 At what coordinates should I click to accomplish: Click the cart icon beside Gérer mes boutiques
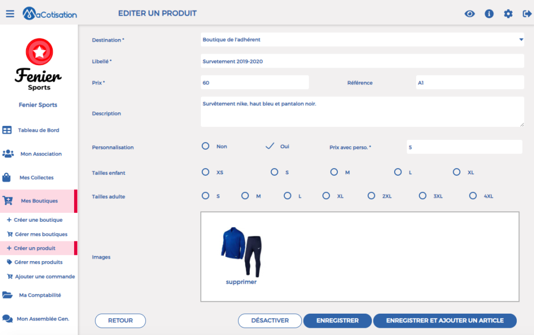pyautogui.click(x=10, y=234)
